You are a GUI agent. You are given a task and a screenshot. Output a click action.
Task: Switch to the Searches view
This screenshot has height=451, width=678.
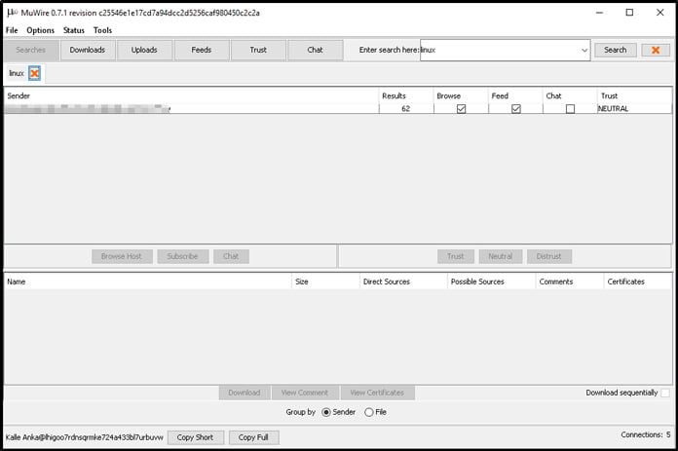31,50
